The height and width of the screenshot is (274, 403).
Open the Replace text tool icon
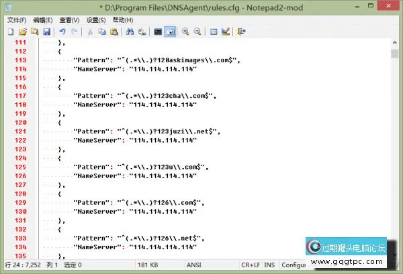[142, 31]
